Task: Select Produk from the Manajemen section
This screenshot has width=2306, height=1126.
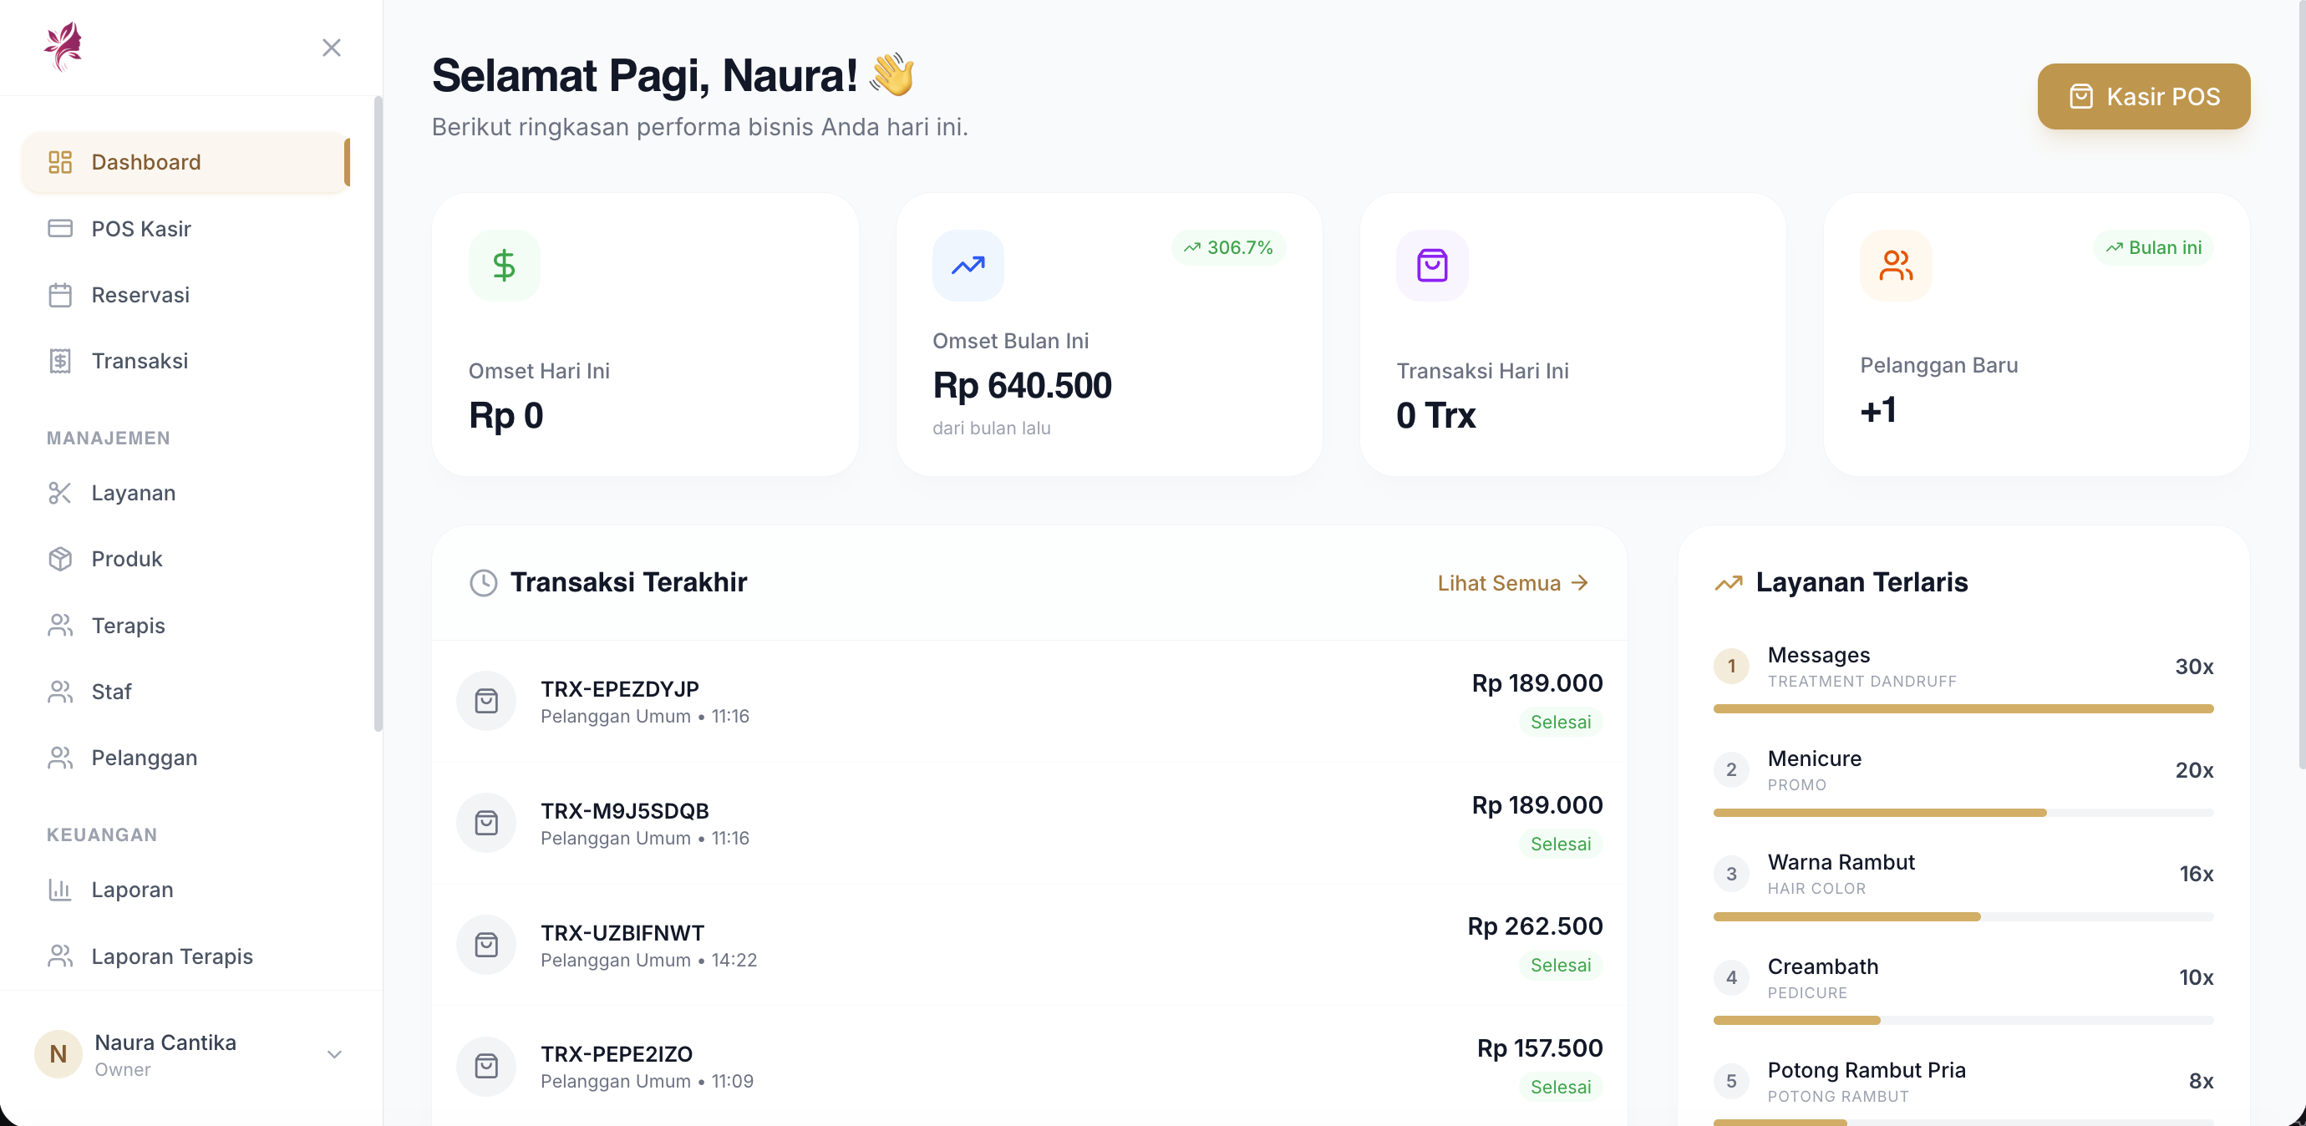Action: point(126,559)
